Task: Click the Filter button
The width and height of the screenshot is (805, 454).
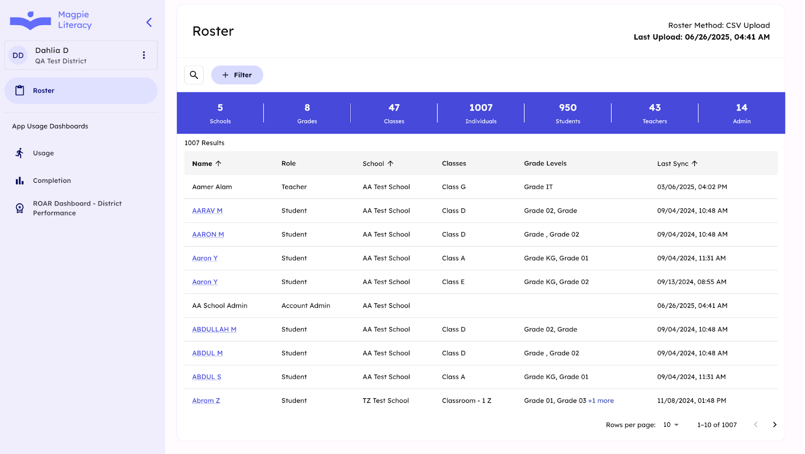Action: click(x=237, y=75)
